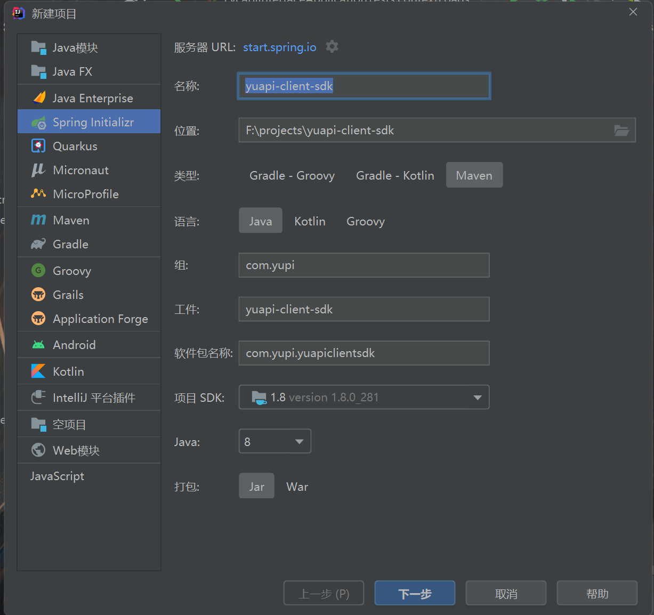Open the Java version dropdown
Viewport: 654px width, 615px height.
coord(275,441)
